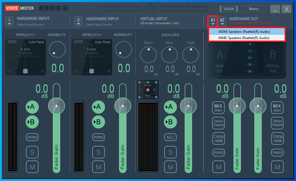Image resolution: width=296 pixels, height=181 pixels.
Task: Toggle bus B routing on hardware input 1
Action: coord(32,122)
